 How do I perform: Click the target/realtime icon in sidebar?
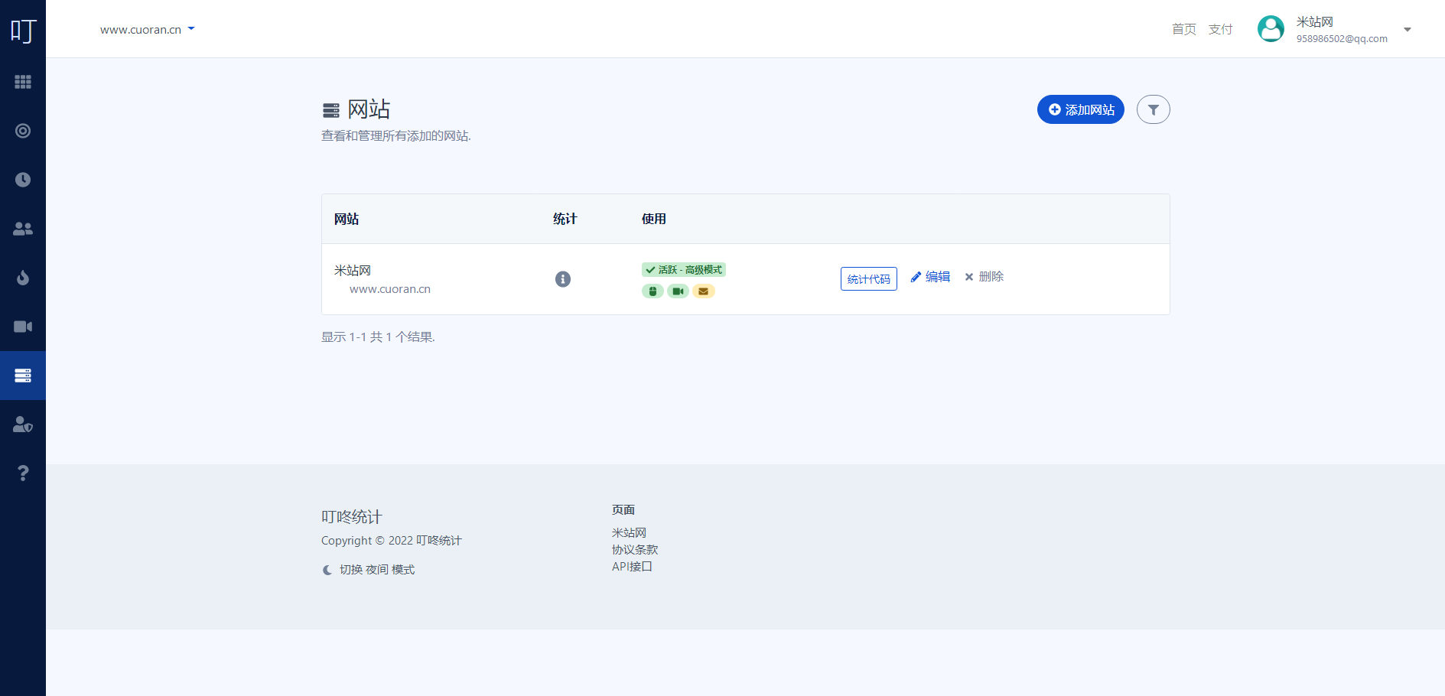coord(23,131)
